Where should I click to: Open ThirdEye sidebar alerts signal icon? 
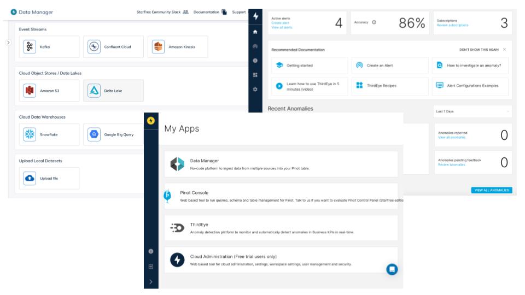tap(255, 46)
